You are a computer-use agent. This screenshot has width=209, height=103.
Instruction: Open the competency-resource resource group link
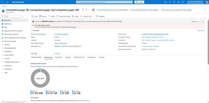coord(61,34)
